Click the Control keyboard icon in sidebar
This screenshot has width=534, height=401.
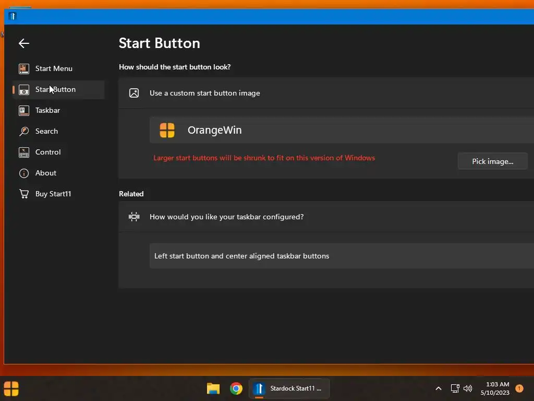tap(24, 152)
